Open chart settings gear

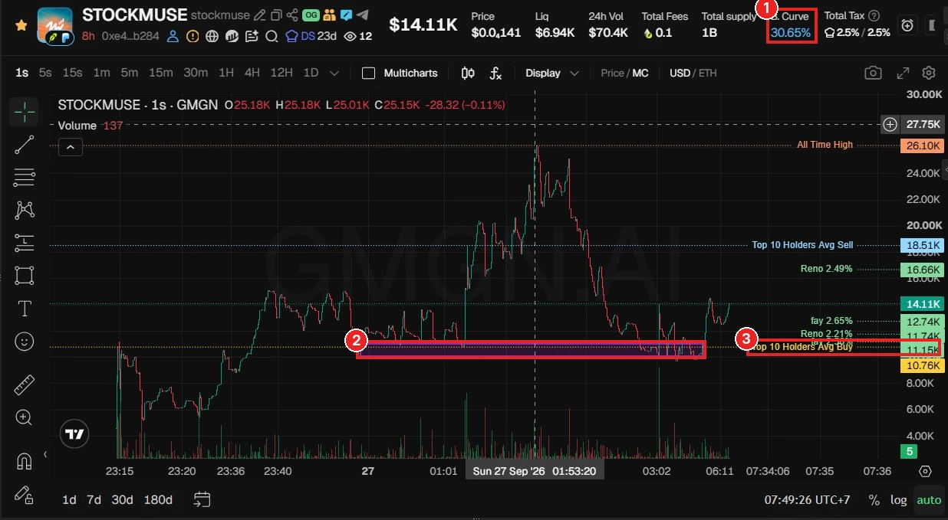click(x=929, y=73)
